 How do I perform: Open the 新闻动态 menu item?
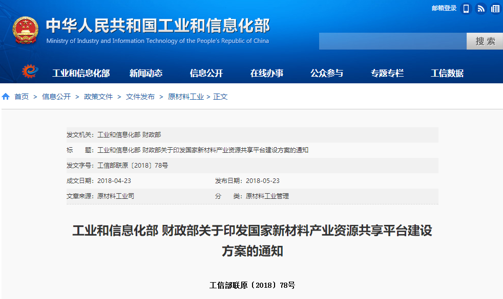[x=146, y=73]
